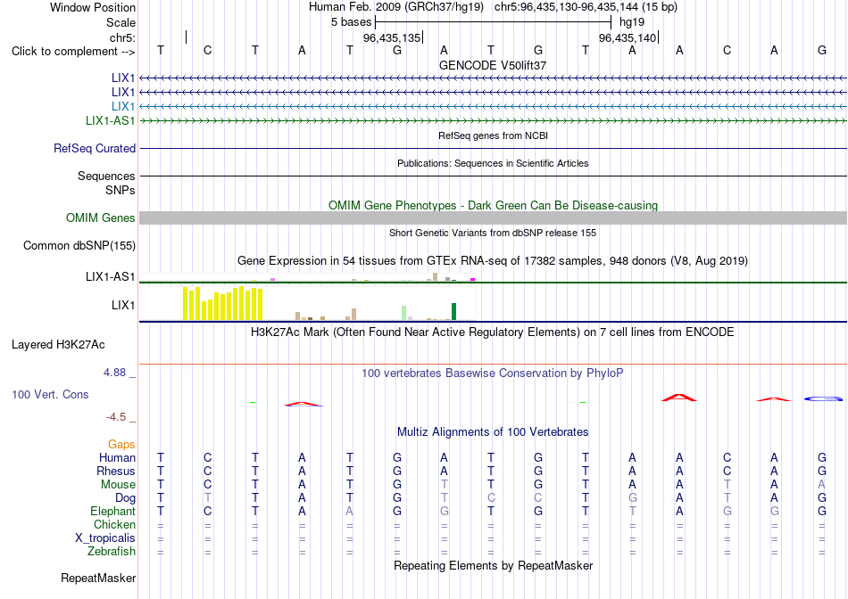The height and width of the screenshot is (599, 848).
Task: Click the H3K27Ac Mark ENCODE track title
Action: pyautogui.click(x=492, y=332)
